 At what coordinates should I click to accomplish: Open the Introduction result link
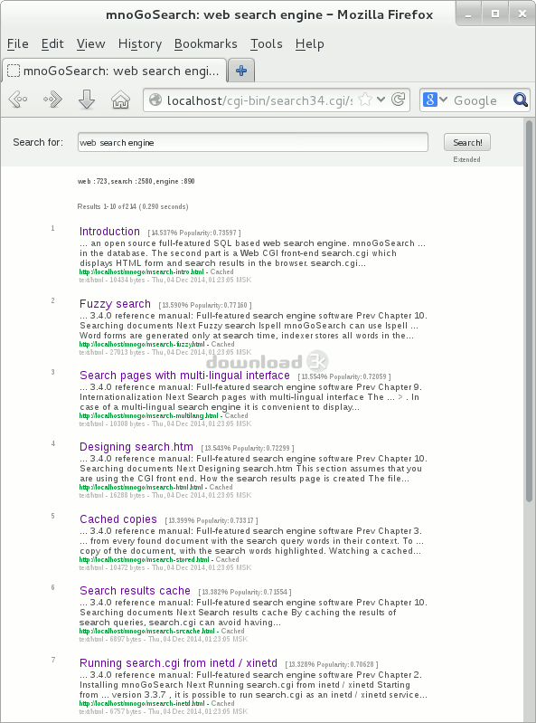tap(109, 232)
